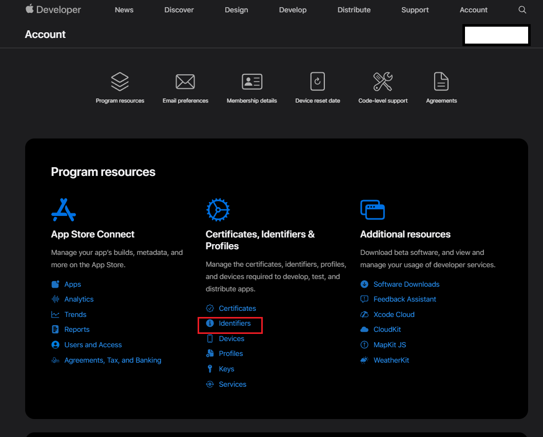The image size is (543, 437).
Task: Open Account in the top navigation
Action: 473,10
